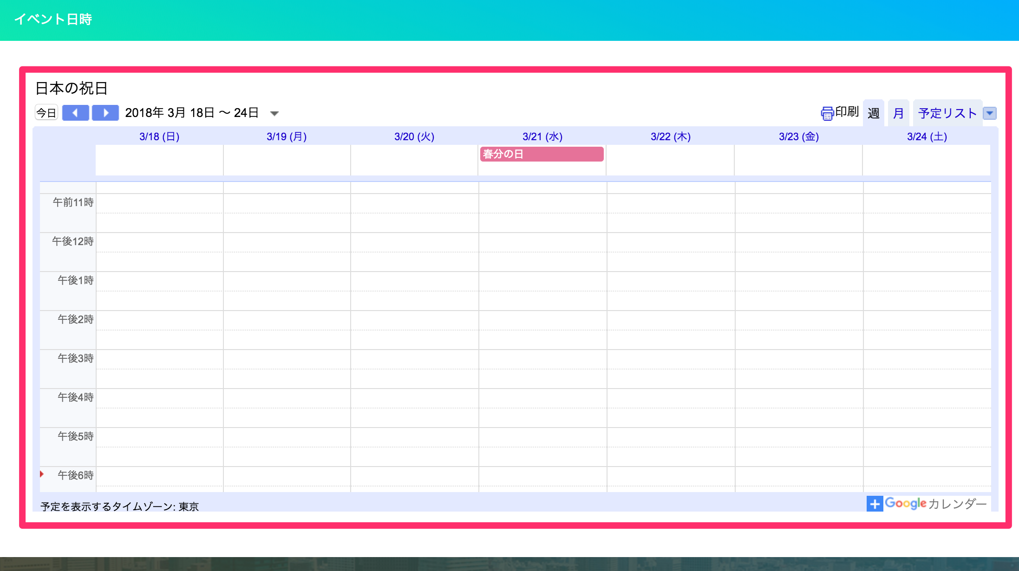Switch to the 予定リスト agenda tab
This screenshot has height=571, width=1019.
click(x=947, y=113)
